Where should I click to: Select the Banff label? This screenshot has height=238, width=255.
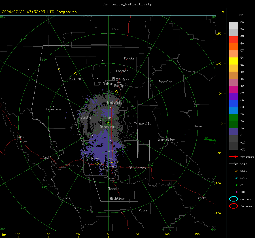(47, 158)
